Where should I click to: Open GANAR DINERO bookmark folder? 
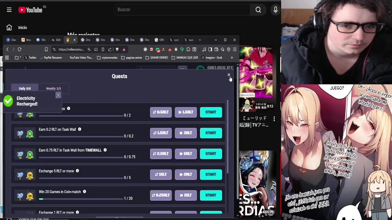[x=156, y=57]
